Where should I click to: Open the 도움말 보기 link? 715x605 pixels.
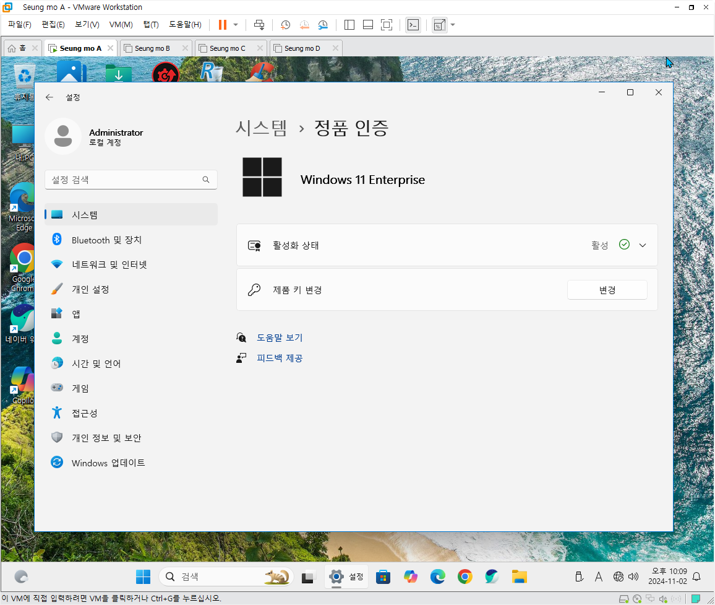point(280,337)
